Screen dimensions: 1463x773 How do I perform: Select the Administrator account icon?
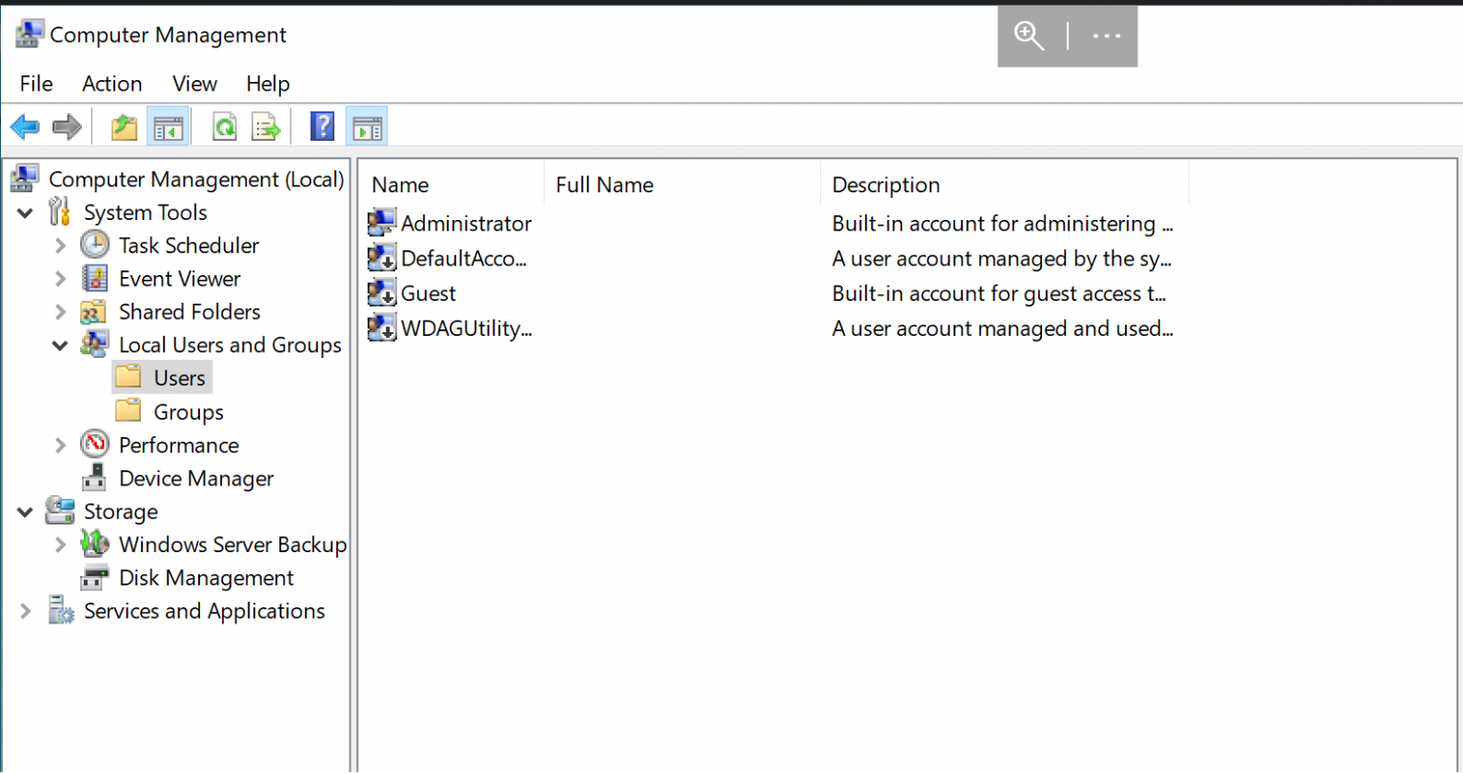click(x=380, y=223)
